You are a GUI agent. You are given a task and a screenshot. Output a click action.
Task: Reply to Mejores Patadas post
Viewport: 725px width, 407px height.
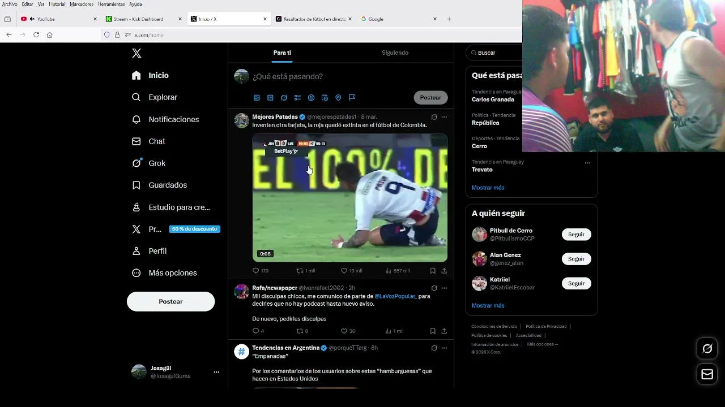click(x=261, y=271)
